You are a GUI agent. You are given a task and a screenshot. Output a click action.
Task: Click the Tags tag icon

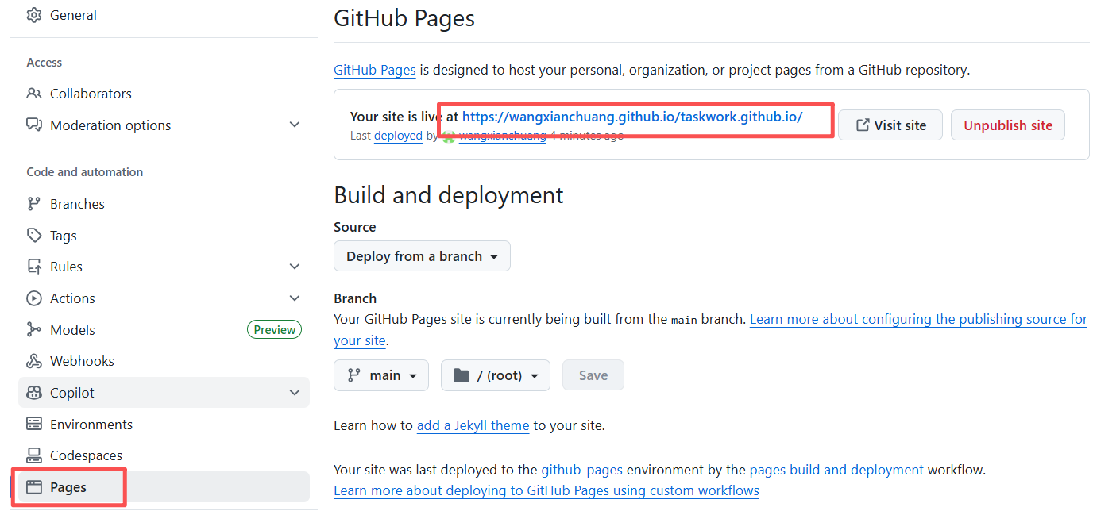(34, 236)
